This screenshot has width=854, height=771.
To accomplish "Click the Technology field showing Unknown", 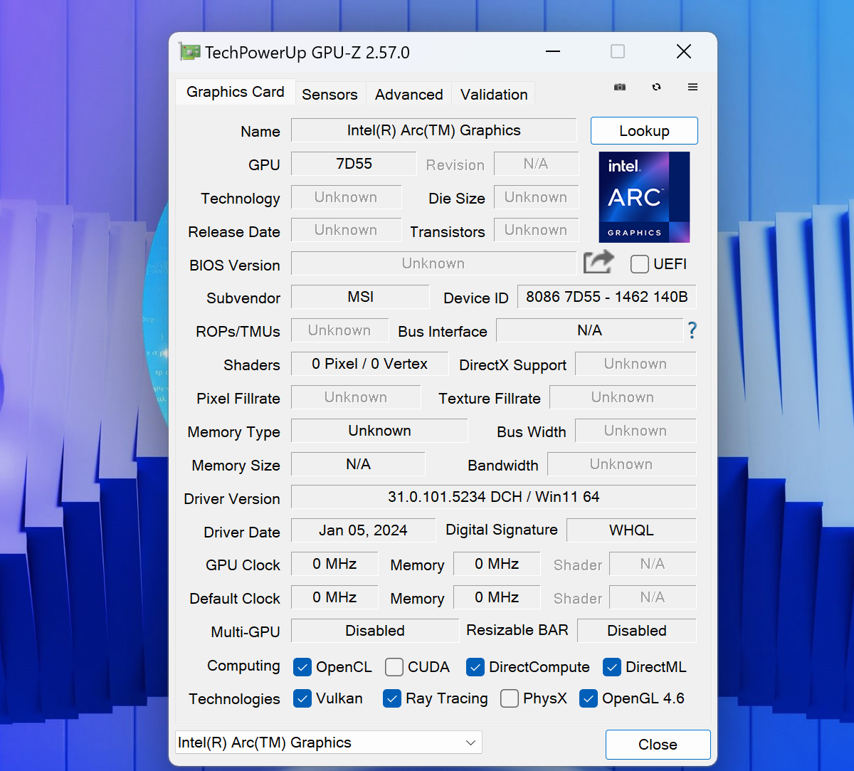I will (x=346, y=197).
